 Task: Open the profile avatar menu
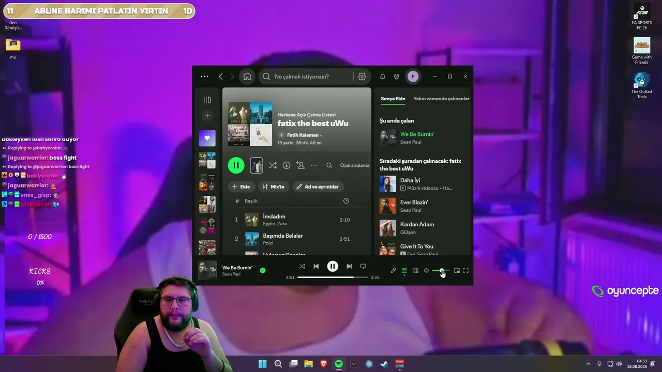pos(413,76)
